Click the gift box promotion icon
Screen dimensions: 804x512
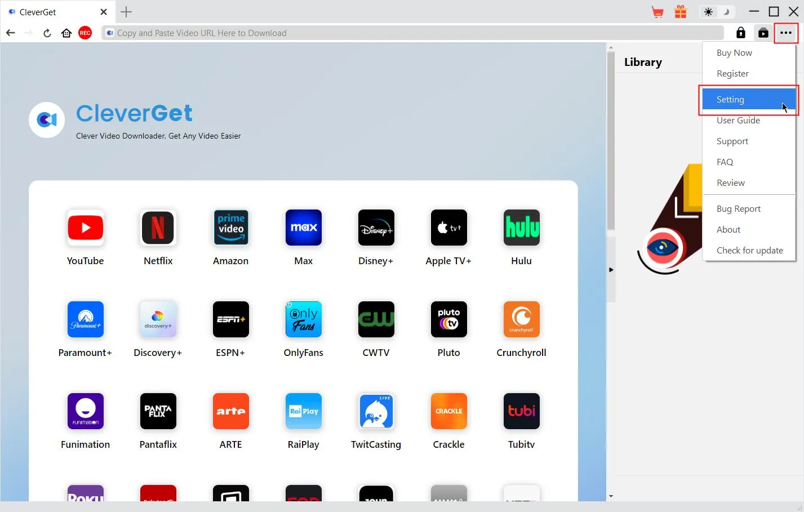[681, 12]
